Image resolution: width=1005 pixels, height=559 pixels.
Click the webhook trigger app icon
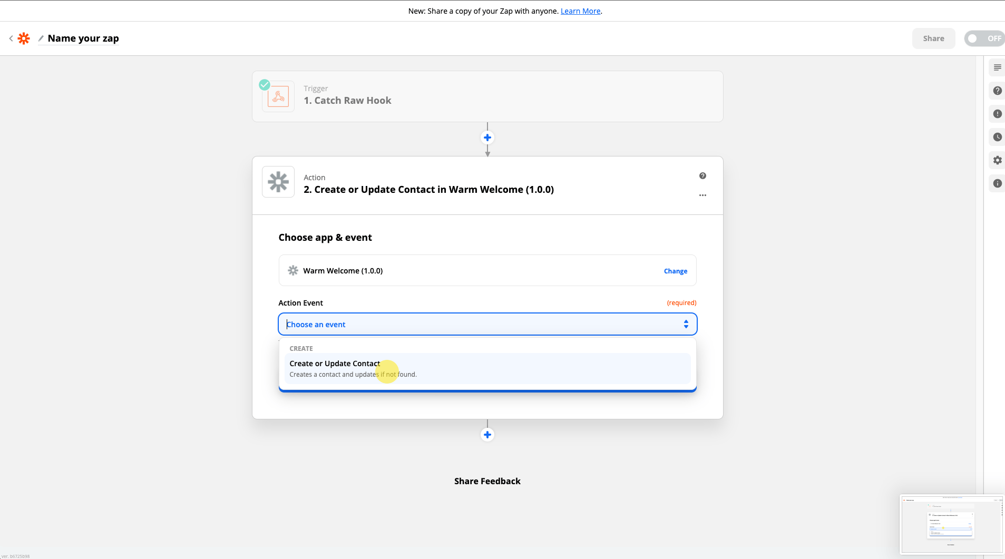278,97
